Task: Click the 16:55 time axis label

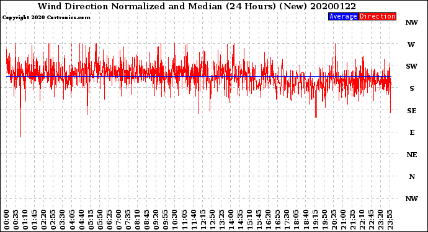Action: tap(278, 220)
